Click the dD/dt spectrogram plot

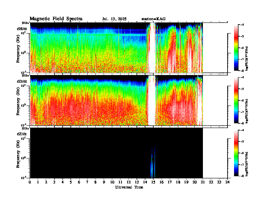point(116,100)
